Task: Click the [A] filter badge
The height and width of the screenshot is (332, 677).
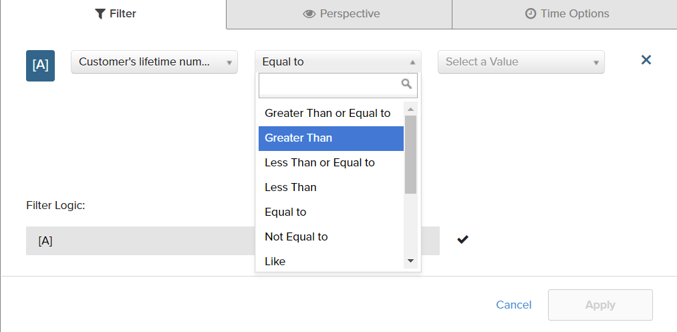Action: pyautogui.click(x=40, y=65)
